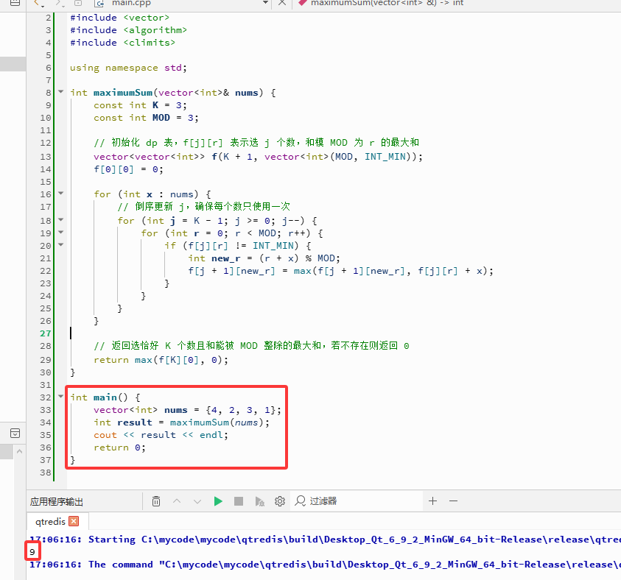Collapse the for loop fold arrow at line 16
The width and height of the screenshot is (621, 580).
pyautogui.click(x=61, y=194)
